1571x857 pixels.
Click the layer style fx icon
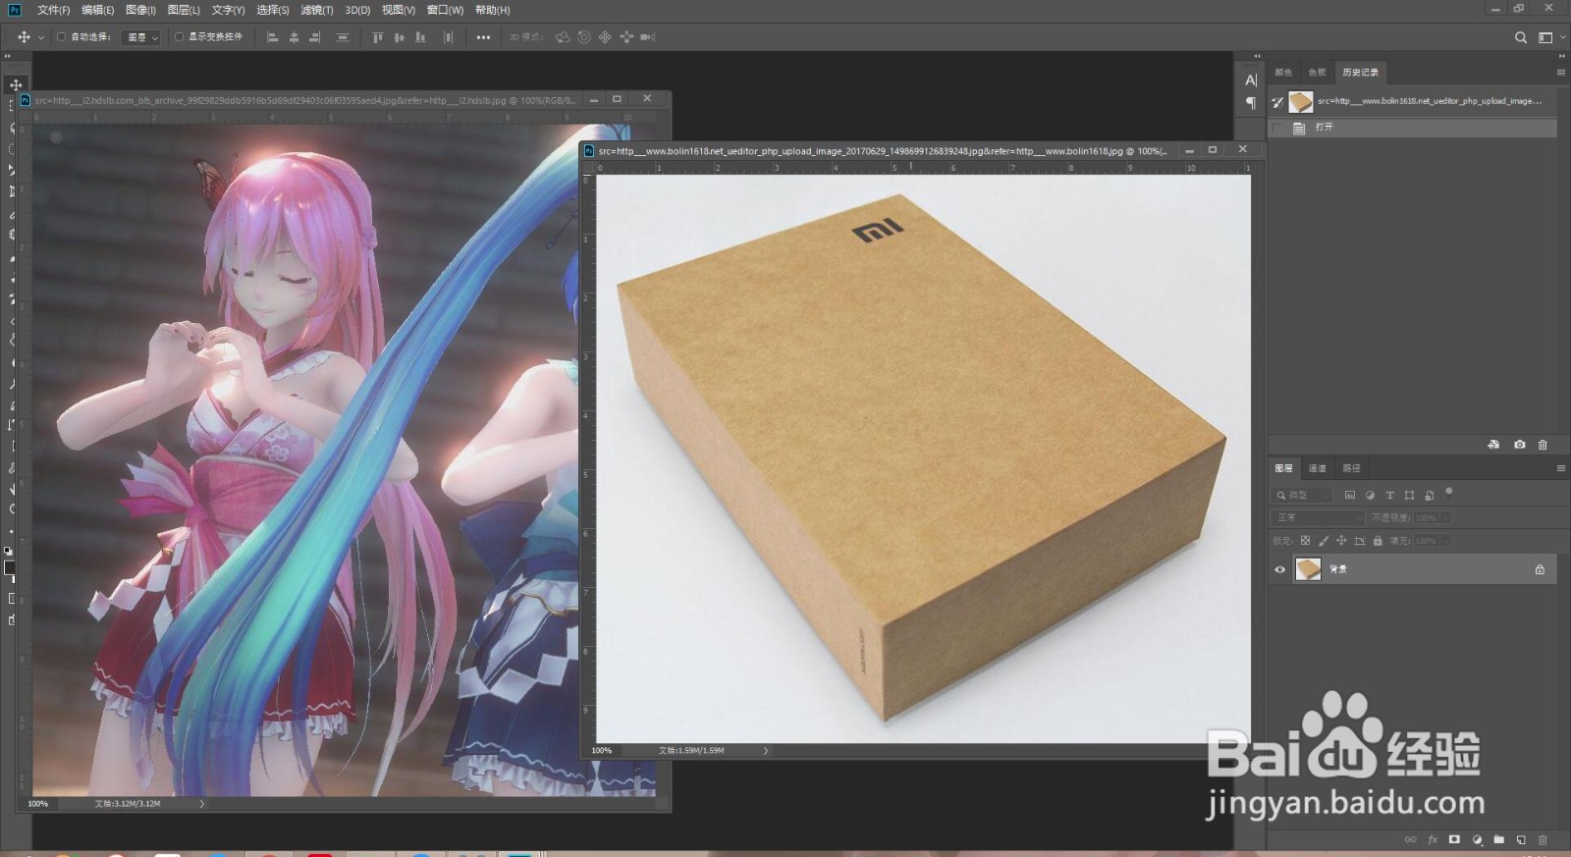pos(1433,839)
